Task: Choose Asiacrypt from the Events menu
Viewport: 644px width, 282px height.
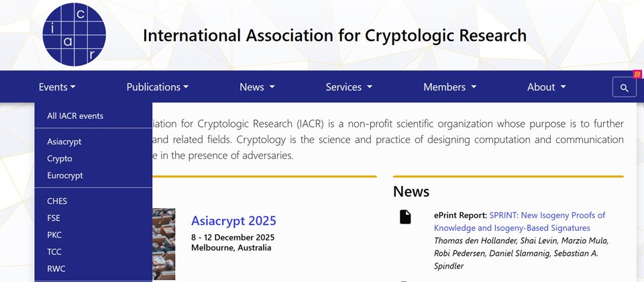Action: click(x=64, y=142)
